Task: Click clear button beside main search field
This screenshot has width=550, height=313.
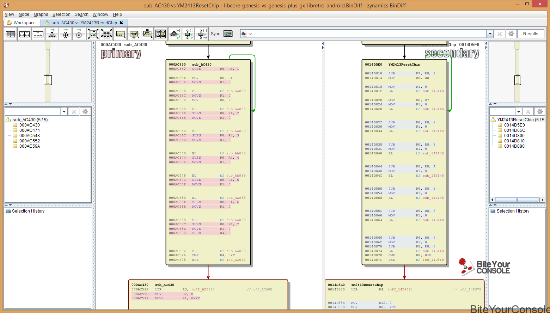Action: pos(499,34)
